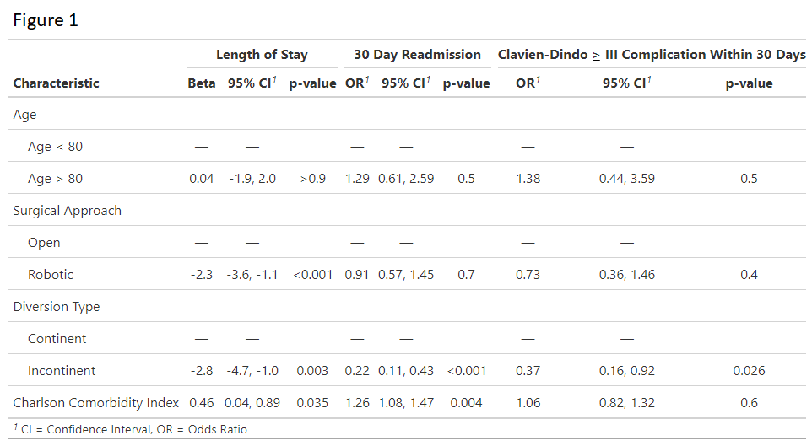Click the "Charlson Comorbidity Index" row label
The image size is (812, 446).
(x=96, y=403)
